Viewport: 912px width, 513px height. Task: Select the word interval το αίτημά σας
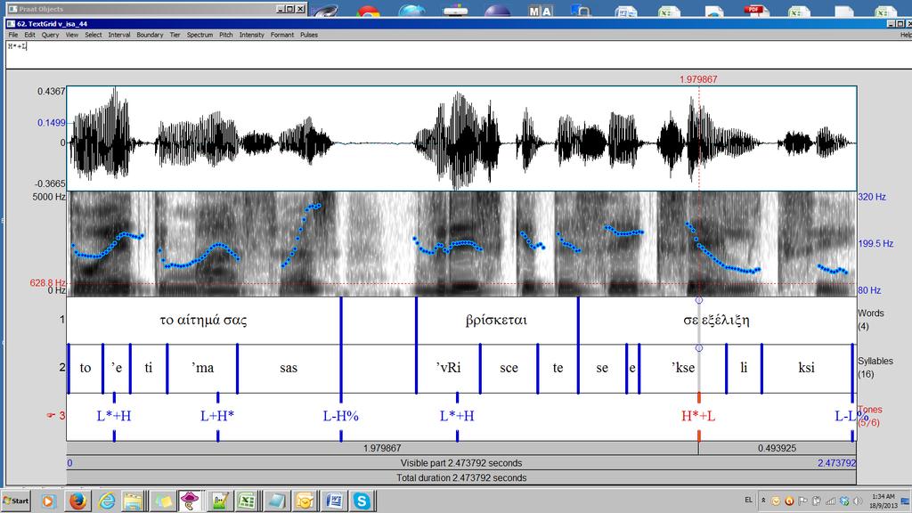[204, 320]
